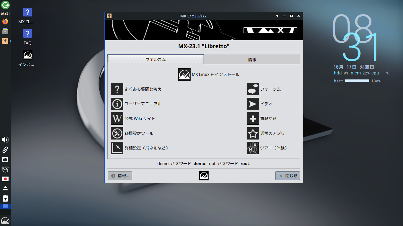Start the ツアー（体験）icon
The image size is (403, 226).
coord(253,148)
